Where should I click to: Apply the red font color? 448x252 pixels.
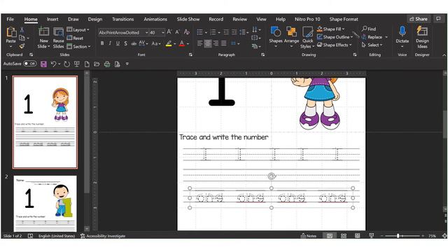pyautogui.click(x=182, y=43)
